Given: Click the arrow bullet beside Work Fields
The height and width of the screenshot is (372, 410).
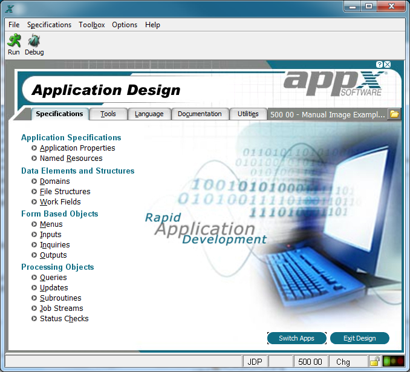Looking at the screenshot, I should 34,201.
